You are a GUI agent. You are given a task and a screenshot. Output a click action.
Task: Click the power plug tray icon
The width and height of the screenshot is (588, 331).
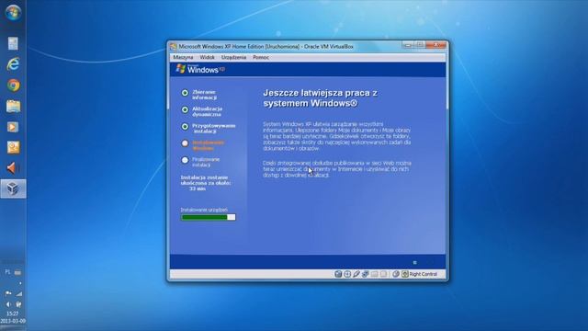tap(18, 304)
